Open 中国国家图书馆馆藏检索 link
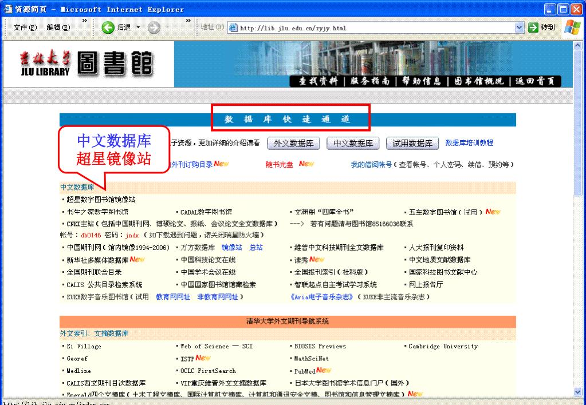Screen dimensions: 586x405 coord(218,284)
